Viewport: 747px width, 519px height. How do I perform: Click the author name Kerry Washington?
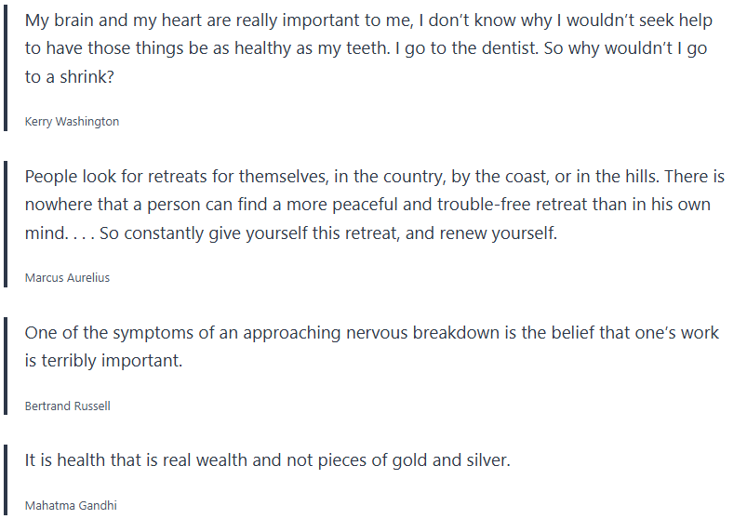tap(72, 122)
